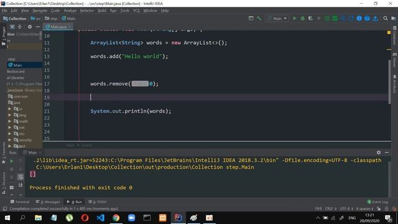The width and height of the screenshot is (398, 224).
Task: Open the Build menu
Action: [x=102, y=11]
